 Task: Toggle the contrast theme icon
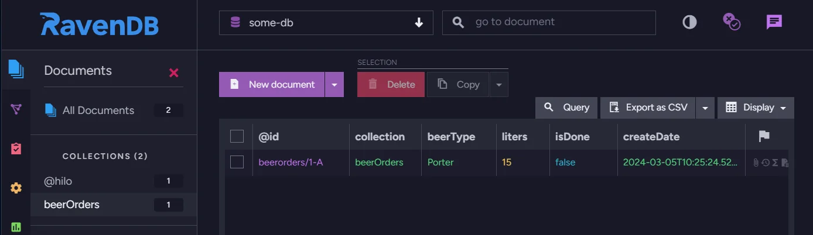(690, 22)
